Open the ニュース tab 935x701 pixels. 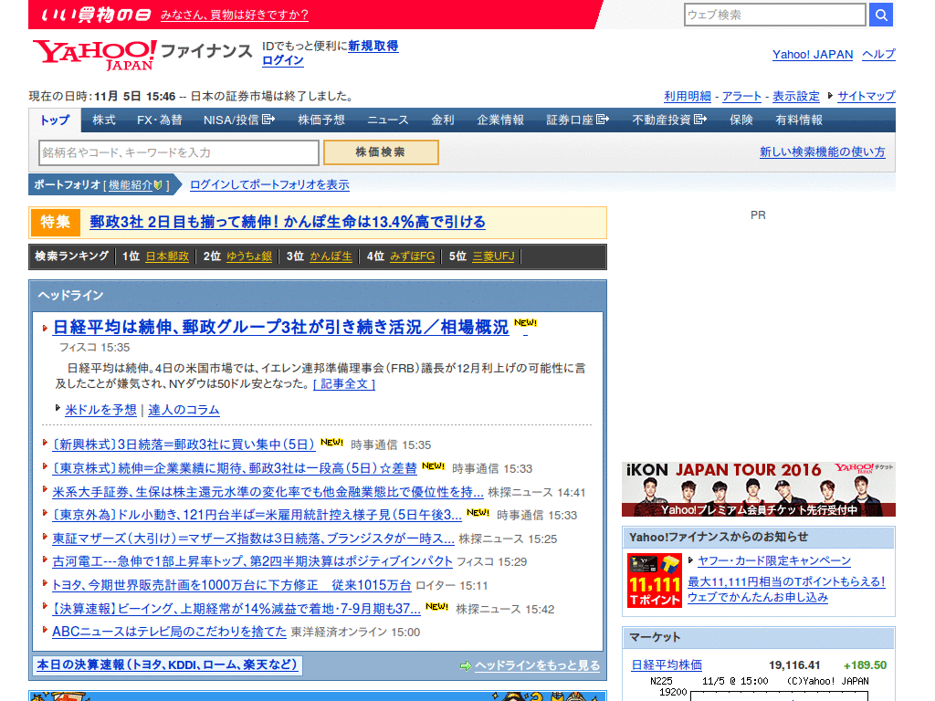(x=387, y=120)
